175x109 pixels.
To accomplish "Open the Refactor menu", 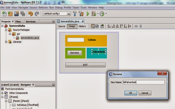I will (43, 7).
